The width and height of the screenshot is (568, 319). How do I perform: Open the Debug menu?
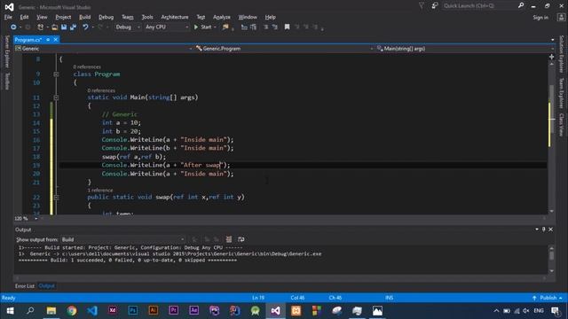[x=106, y=17]
